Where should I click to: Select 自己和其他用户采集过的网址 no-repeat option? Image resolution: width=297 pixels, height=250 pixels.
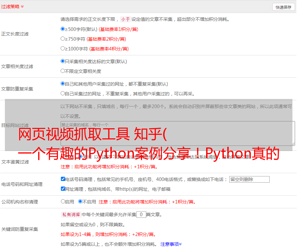[x=63, y=84]
